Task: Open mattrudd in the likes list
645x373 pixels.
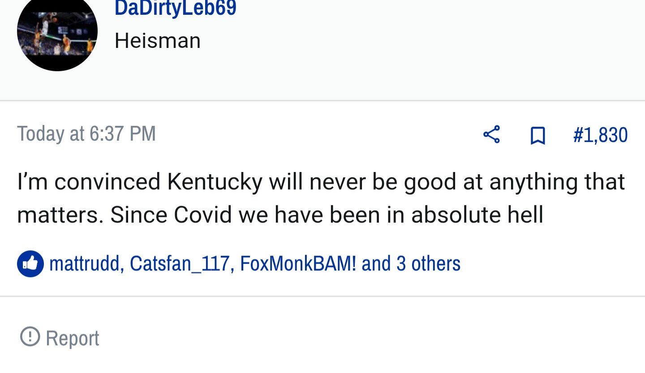Action: 85,263
